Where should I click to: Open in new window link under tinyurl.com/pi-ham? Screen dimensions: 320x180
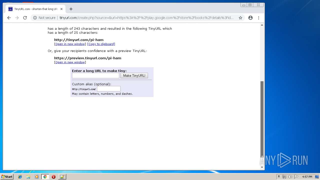point(70,44)
